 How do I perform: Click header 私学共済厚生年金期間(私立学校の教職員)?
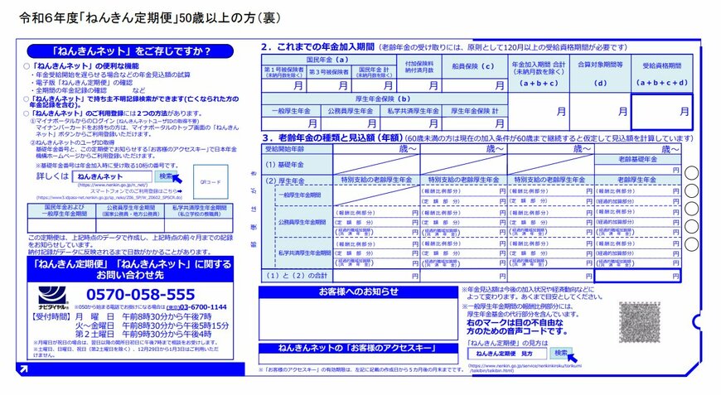point(199,211)
